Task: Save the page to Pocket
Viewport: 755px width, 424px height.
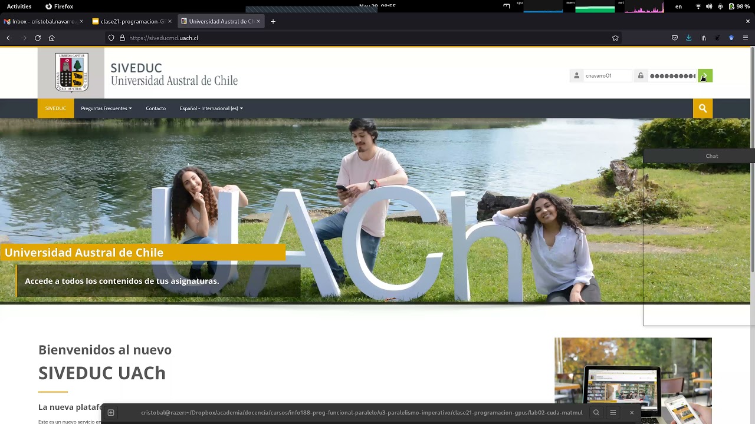Action: point(675,38)
